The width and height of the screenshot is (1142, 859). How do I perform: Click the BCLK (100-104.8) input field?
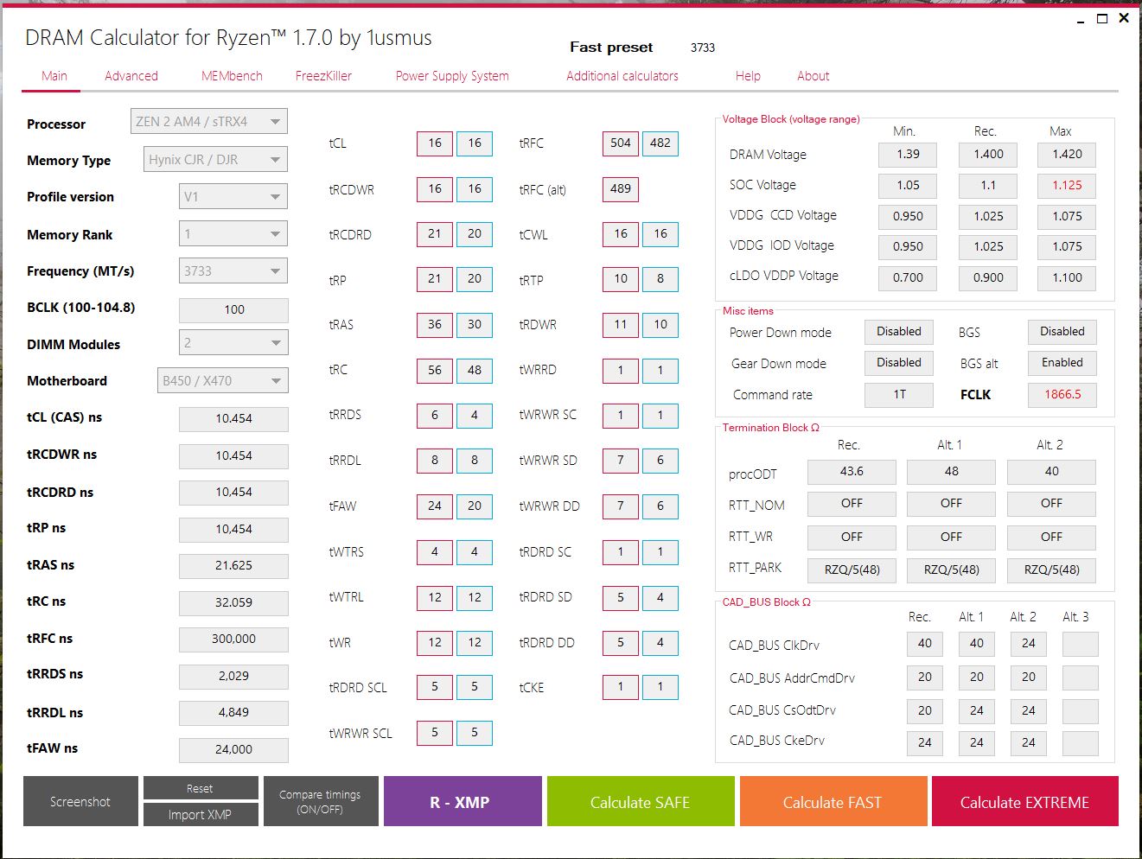[x=233, y=309]
